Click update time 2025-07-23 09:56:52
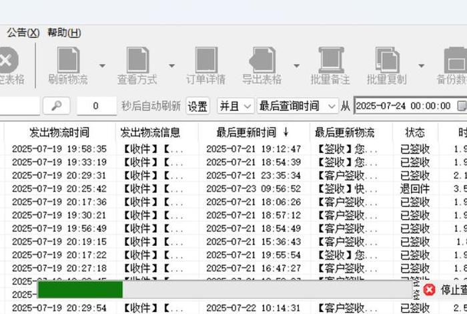The height and width of the screenshot is (314, 467). 254,189
